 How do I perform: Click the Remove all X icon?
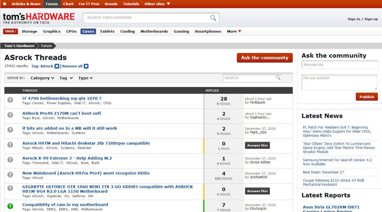[x=86, y=66]
